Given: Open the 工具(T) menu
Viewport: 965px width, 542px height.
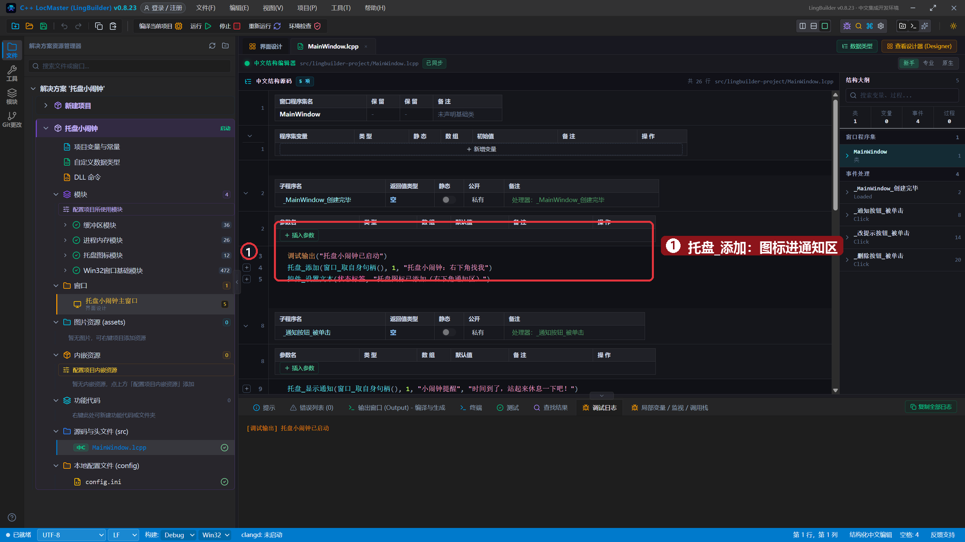Looking at the screenshot, I should click(341, 8).
